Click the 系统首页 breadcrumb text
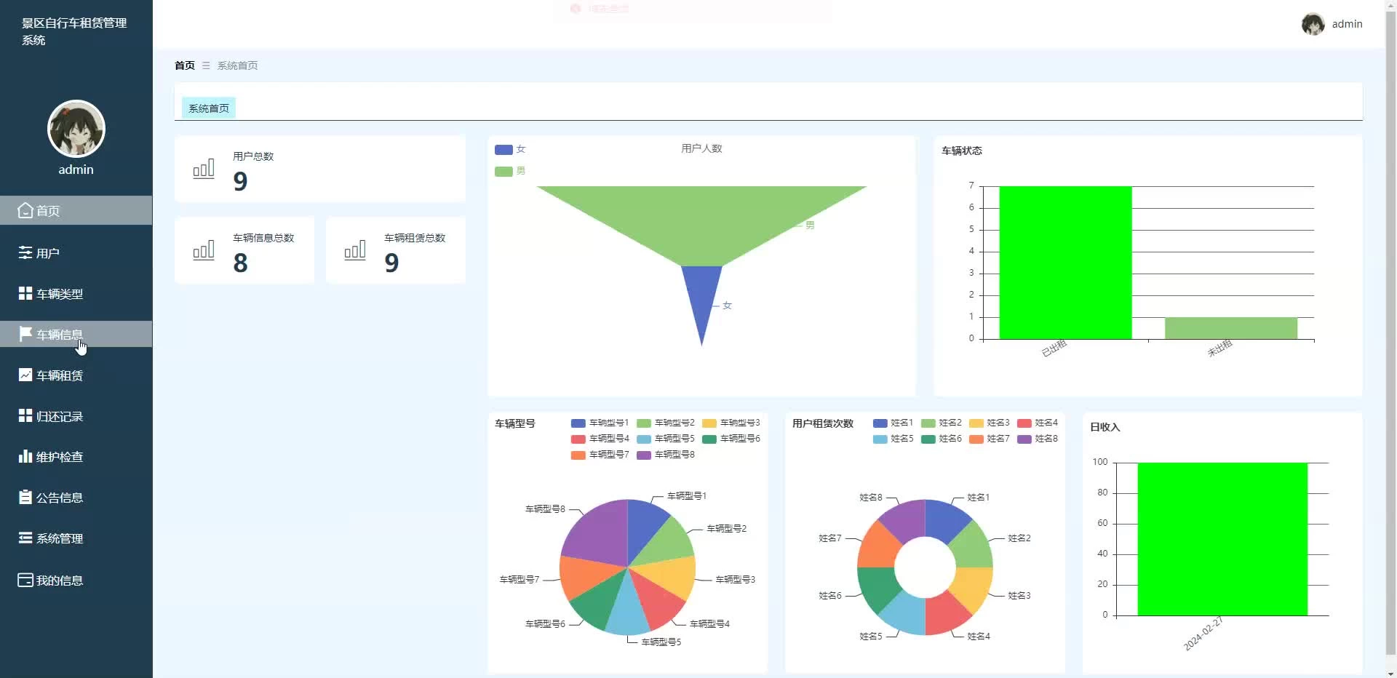This screenshot has width=1397, height=678. coord(237,65)
